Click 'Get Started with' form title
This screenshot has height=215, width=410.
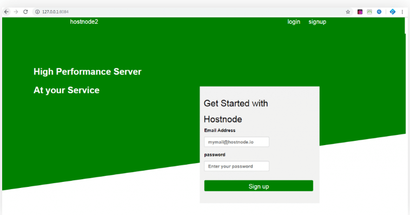(x=236, y=103)
